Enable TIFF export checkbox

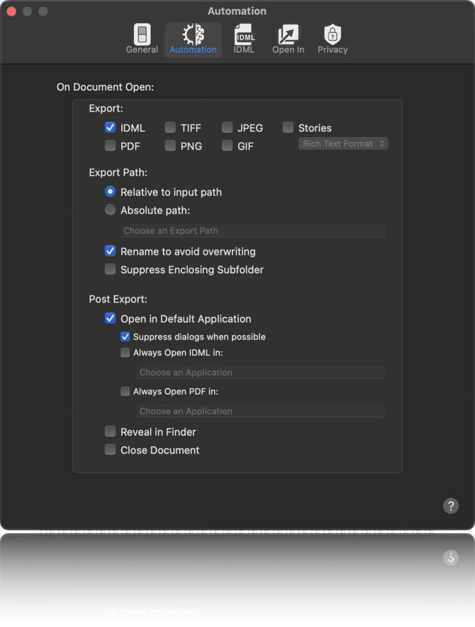[x=170, y=127]
